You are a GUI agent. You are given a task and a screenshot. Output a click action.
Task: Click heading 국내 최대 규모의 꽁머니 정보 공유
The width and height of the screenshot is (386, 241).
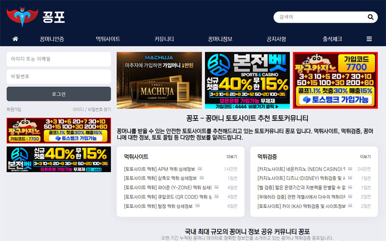247,231
